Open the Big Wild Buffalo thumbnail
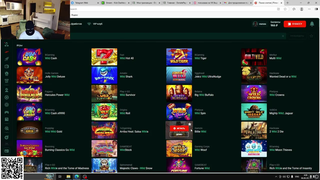The image size is (320, 180). [179, 93]
